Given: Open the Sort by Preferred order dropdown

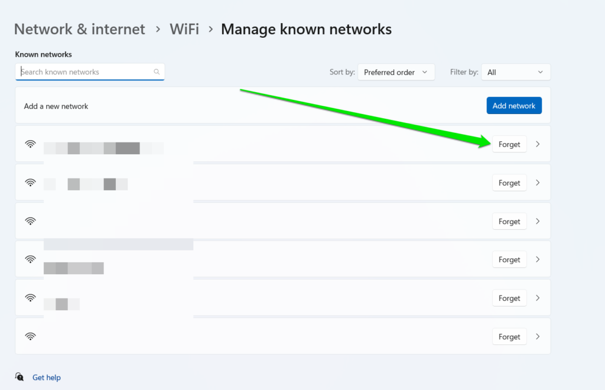Looking at the screenshot, I should [x=396, y=72].
